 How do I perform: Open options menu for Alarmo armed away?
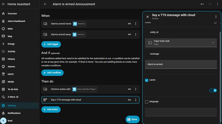(136, 34)
